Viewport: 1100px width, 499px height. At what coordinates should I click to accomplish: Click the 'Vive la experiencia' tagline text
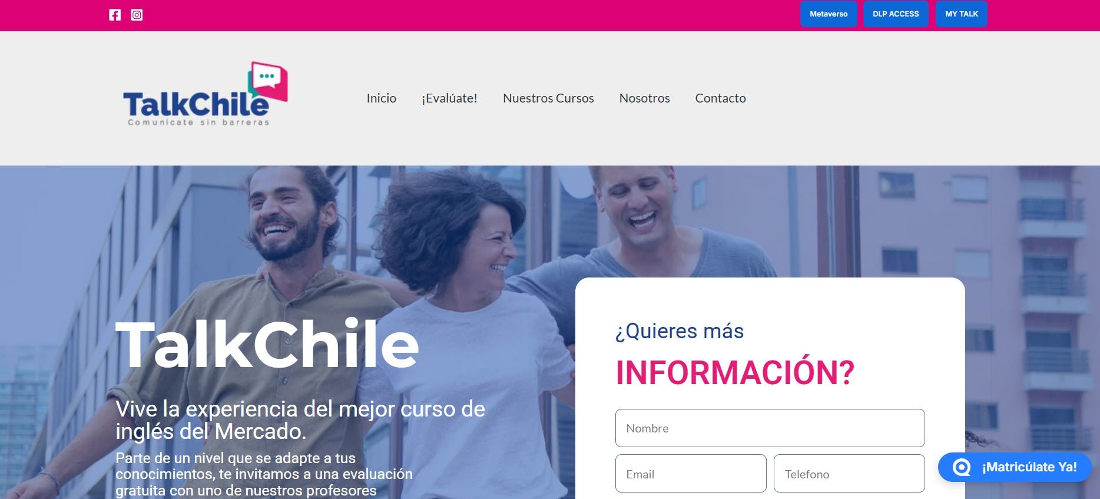(x=300, y=420)
